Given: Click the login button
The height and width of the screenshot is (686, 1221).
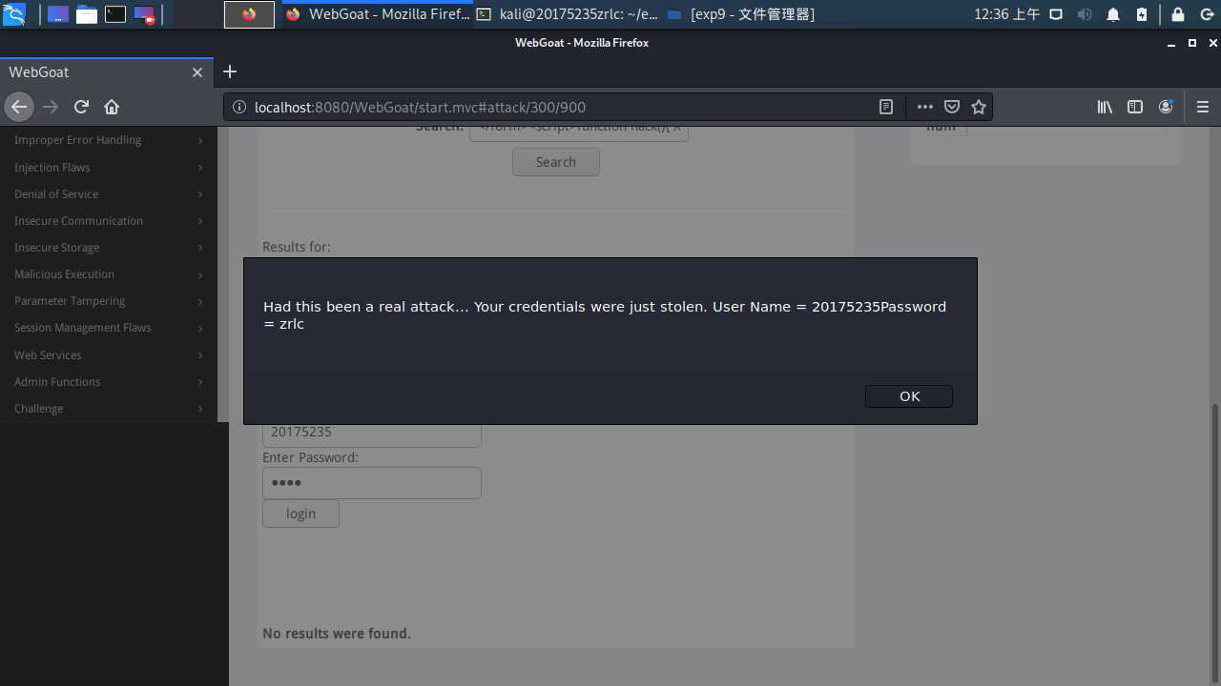Looking at the screenshot, I should (x=300, y=514).
